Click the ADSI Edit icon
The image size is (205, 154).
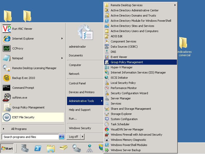[x=107, y=36]
